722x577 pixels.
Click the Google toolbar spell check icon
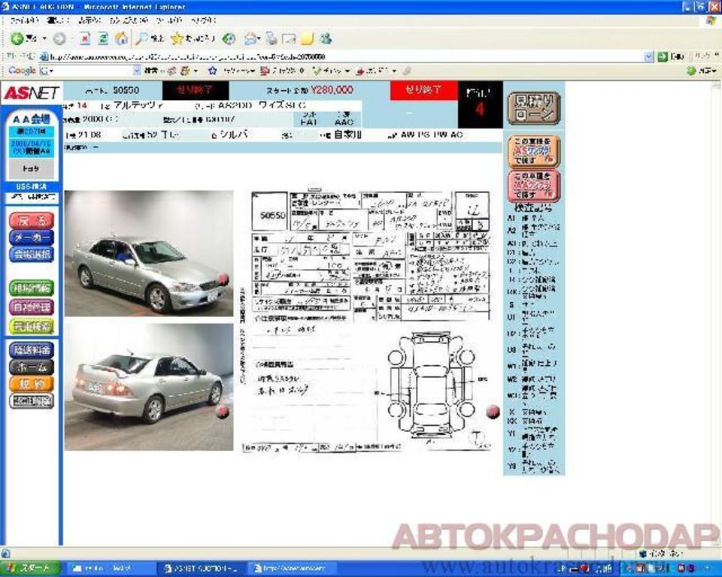[x=317, y=71]
